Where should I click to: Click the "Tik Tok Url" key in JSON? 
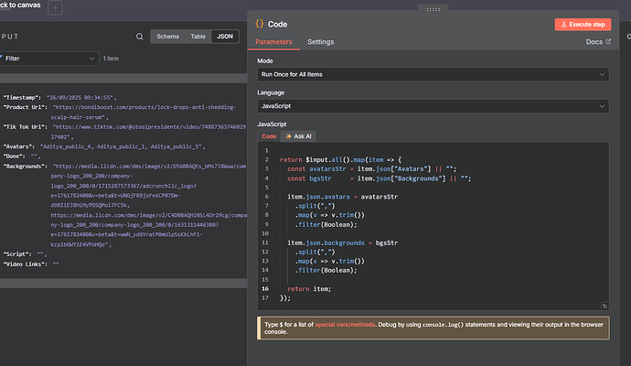click(26, 127)
